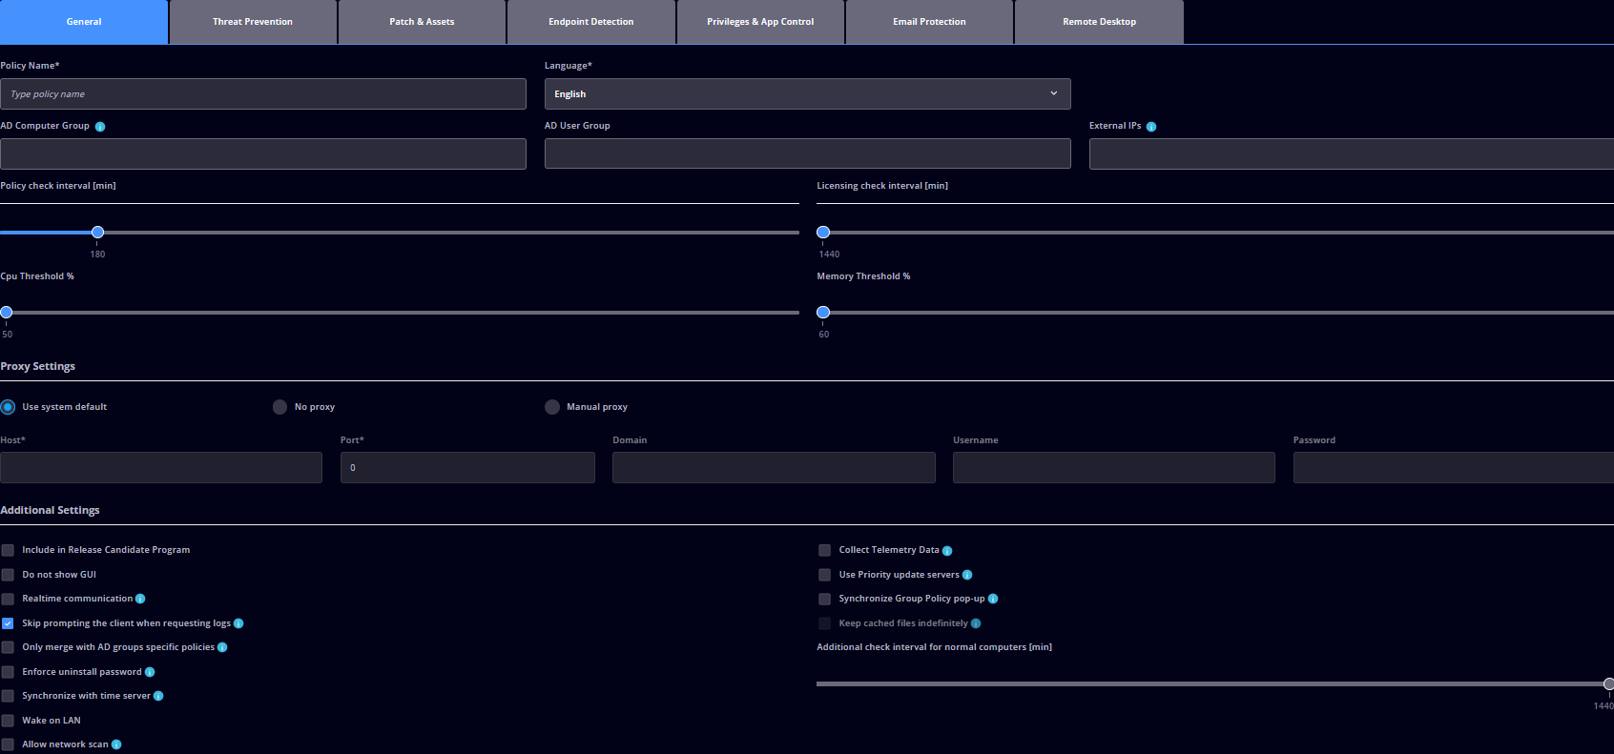Image resolution: width=1614 pixels, height=754 pixels.
Task: Select Manual proxy radio button
Action: (x=552, y=407)
